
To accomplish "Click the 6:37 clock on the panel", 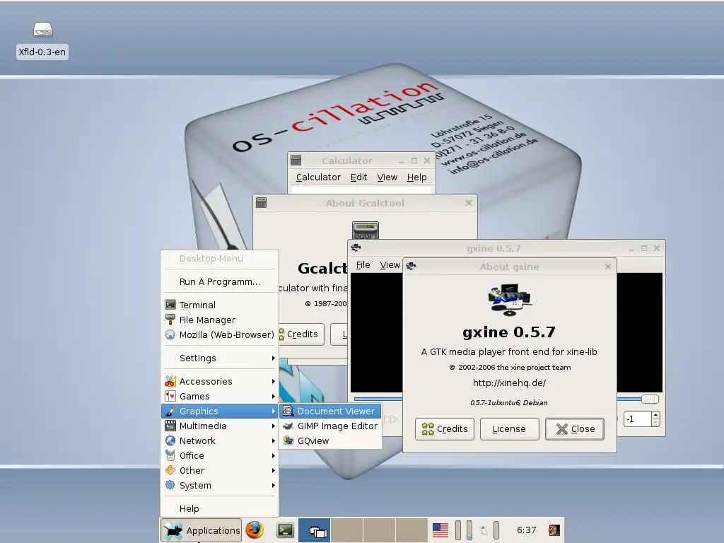I will point(526,530).
